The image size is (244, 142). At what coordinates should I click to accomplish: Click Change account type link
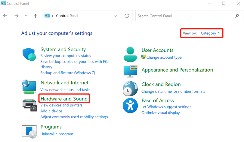[x=164, y=57]
